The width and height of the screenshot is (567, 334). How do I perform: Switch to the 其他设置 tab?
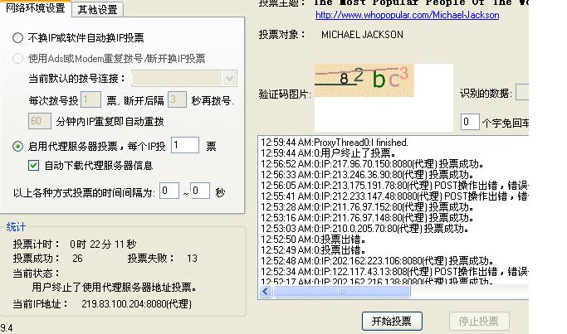(98, 10)
